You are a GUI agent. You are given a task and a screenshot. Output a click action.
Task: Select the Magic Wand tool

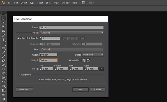pos(3,27)
